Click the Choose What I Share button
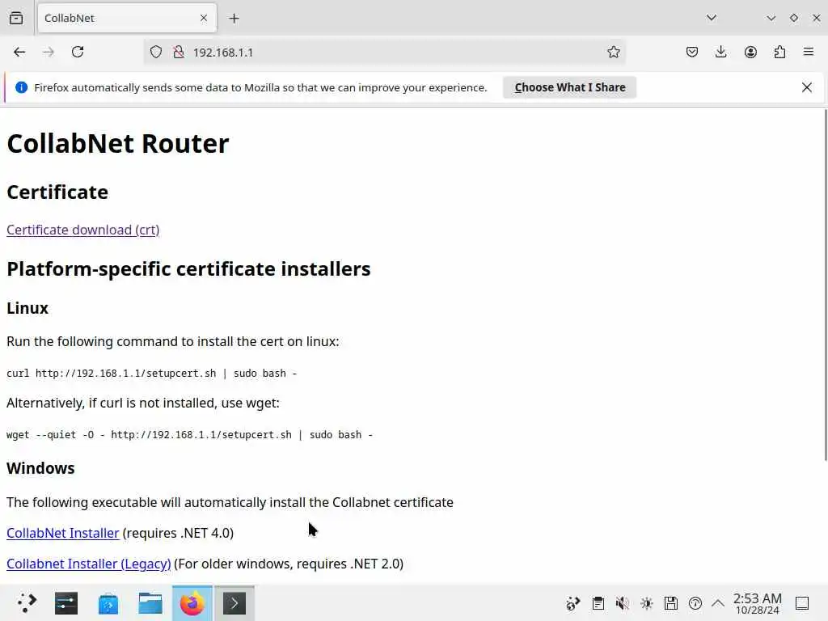Viewport: 828px width, 621px height. 569,87
